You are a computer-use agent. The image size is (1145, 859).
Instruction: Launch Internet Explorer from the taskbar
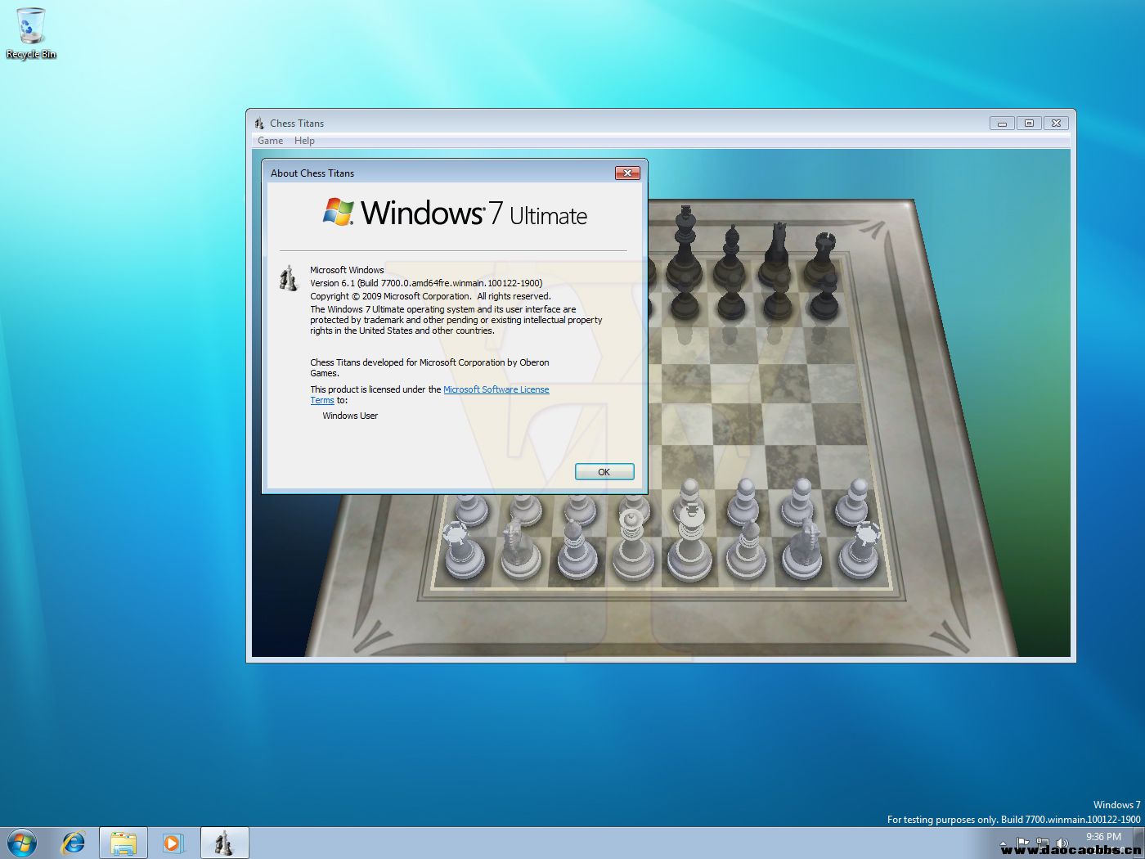pos(74,843)
